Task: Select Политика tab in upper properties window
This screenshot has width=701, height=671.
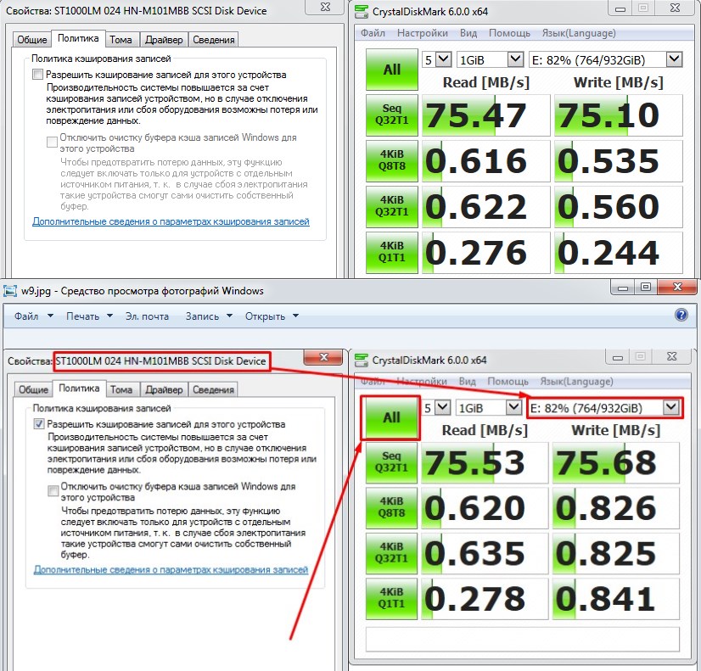Action: 78,38
